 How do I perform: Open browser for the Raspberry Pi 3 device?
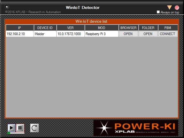(128, 34)
